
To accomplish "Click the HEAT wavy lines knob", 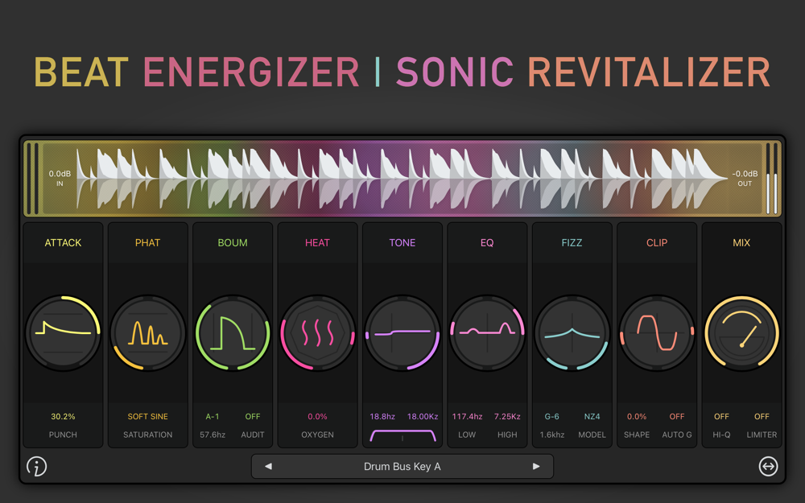I will tap(317, 333).
